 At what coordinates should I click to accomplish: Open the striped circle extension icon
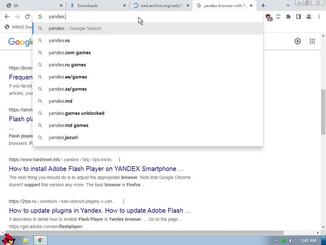click(x=278, y=17)
